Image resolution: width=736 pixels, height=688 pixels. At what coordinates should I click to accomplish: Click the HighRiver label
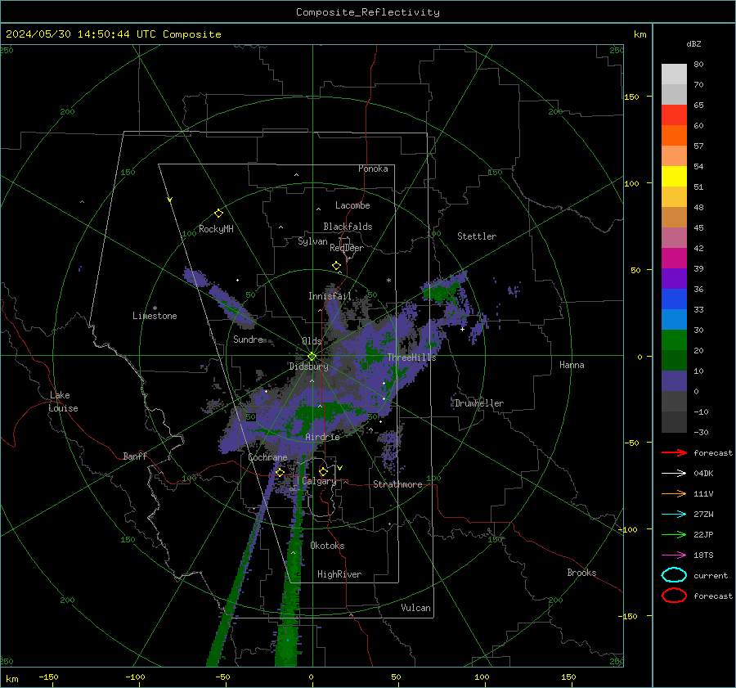339,574
